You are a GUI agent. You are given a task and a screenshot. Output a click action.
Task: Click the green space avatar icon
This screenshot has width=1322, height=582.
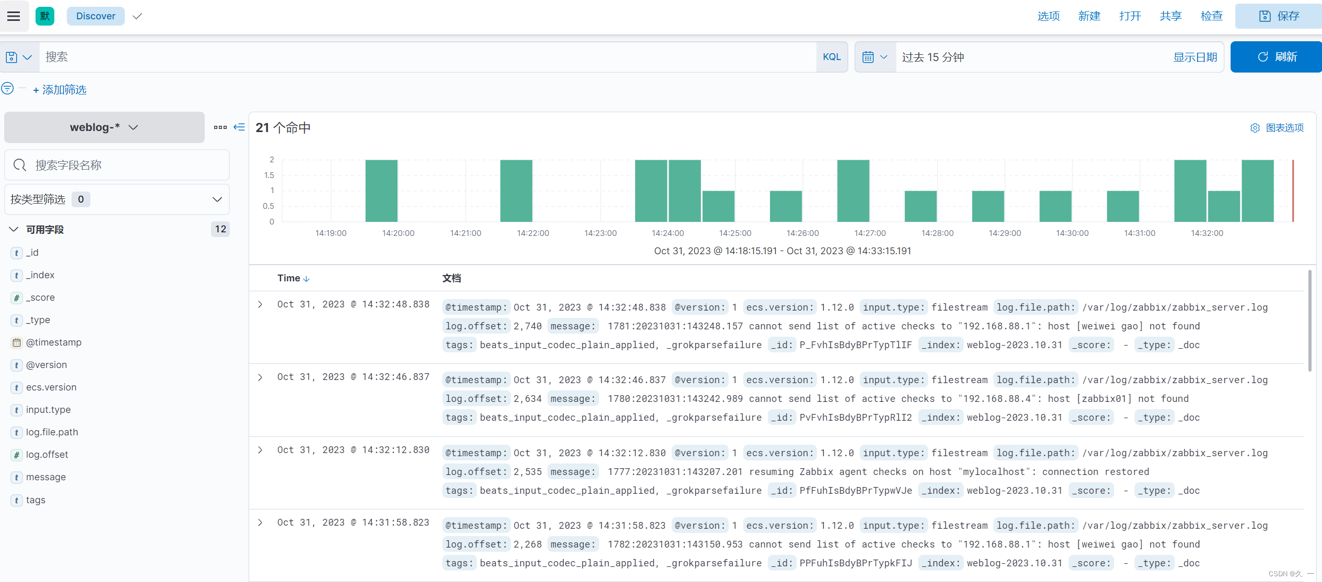pos(45,16)
